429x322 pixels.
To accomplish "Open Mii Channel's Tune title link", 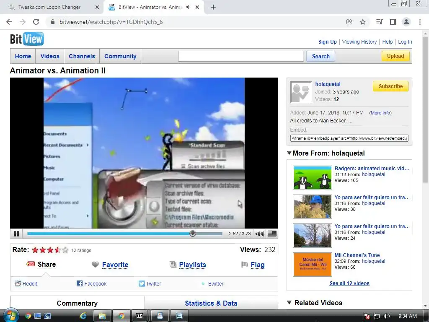I will click(357, 255).
